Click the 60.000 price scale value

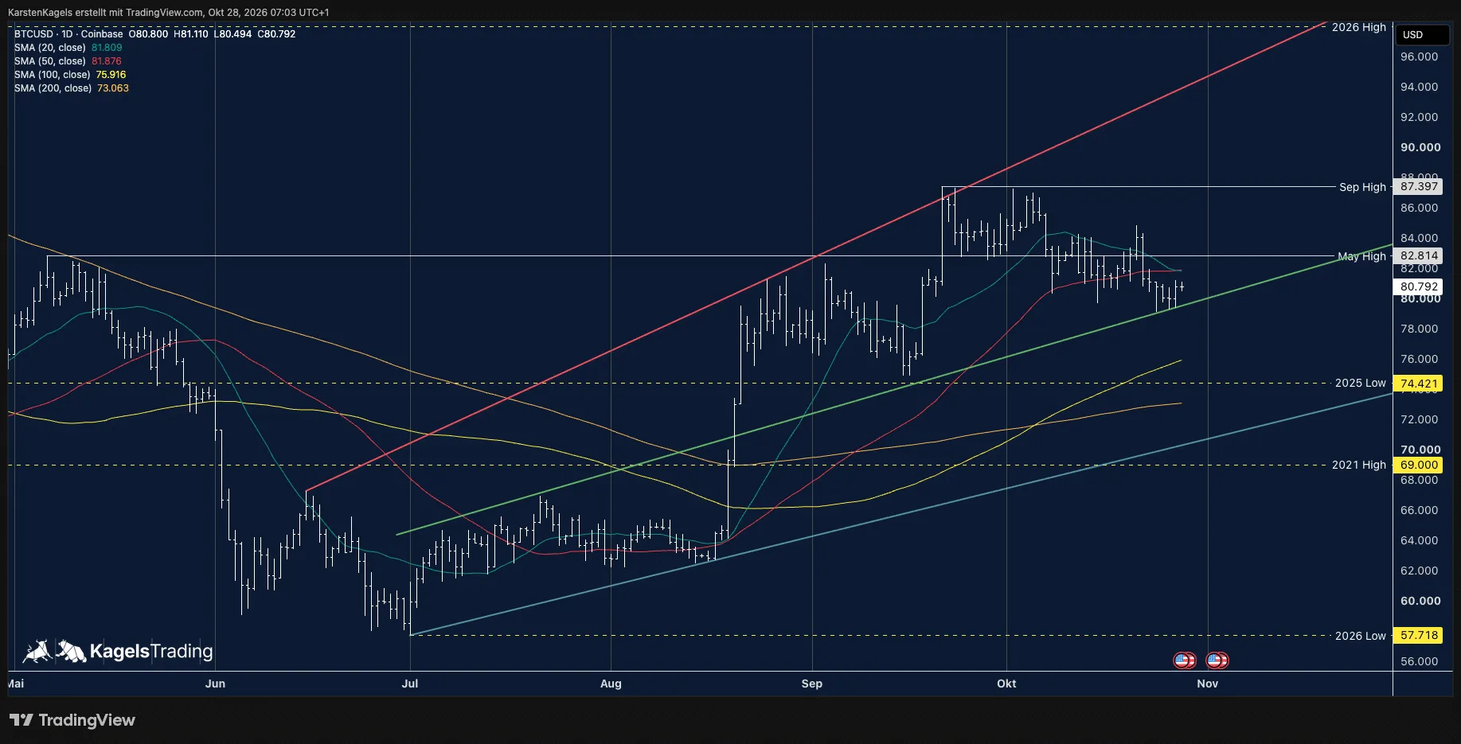(1420, 601)
